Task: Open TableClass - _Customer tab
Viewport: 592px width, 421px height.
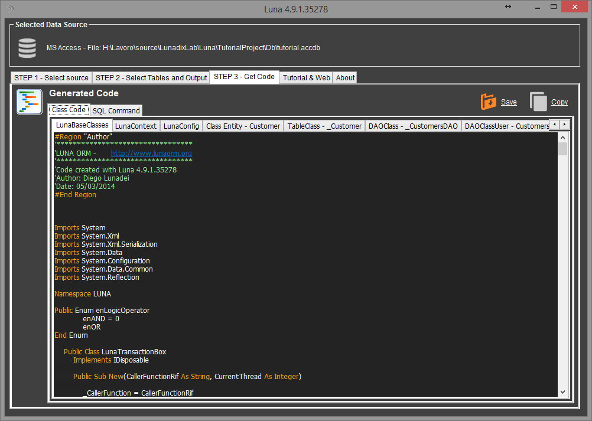Action: tap(325, 126)
